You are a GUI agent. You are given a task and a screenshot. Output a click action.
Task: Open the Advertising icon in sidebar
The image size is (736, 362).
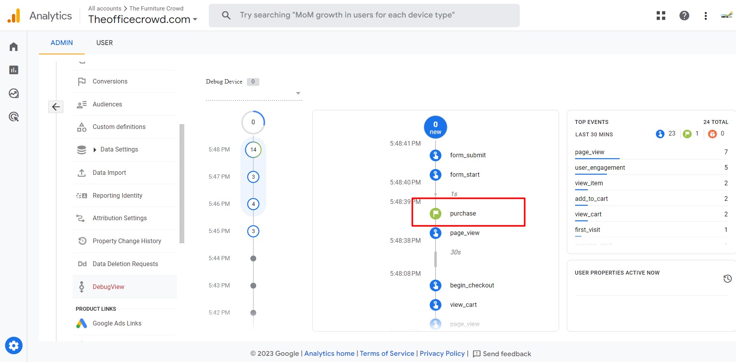(x=14, y=117)
